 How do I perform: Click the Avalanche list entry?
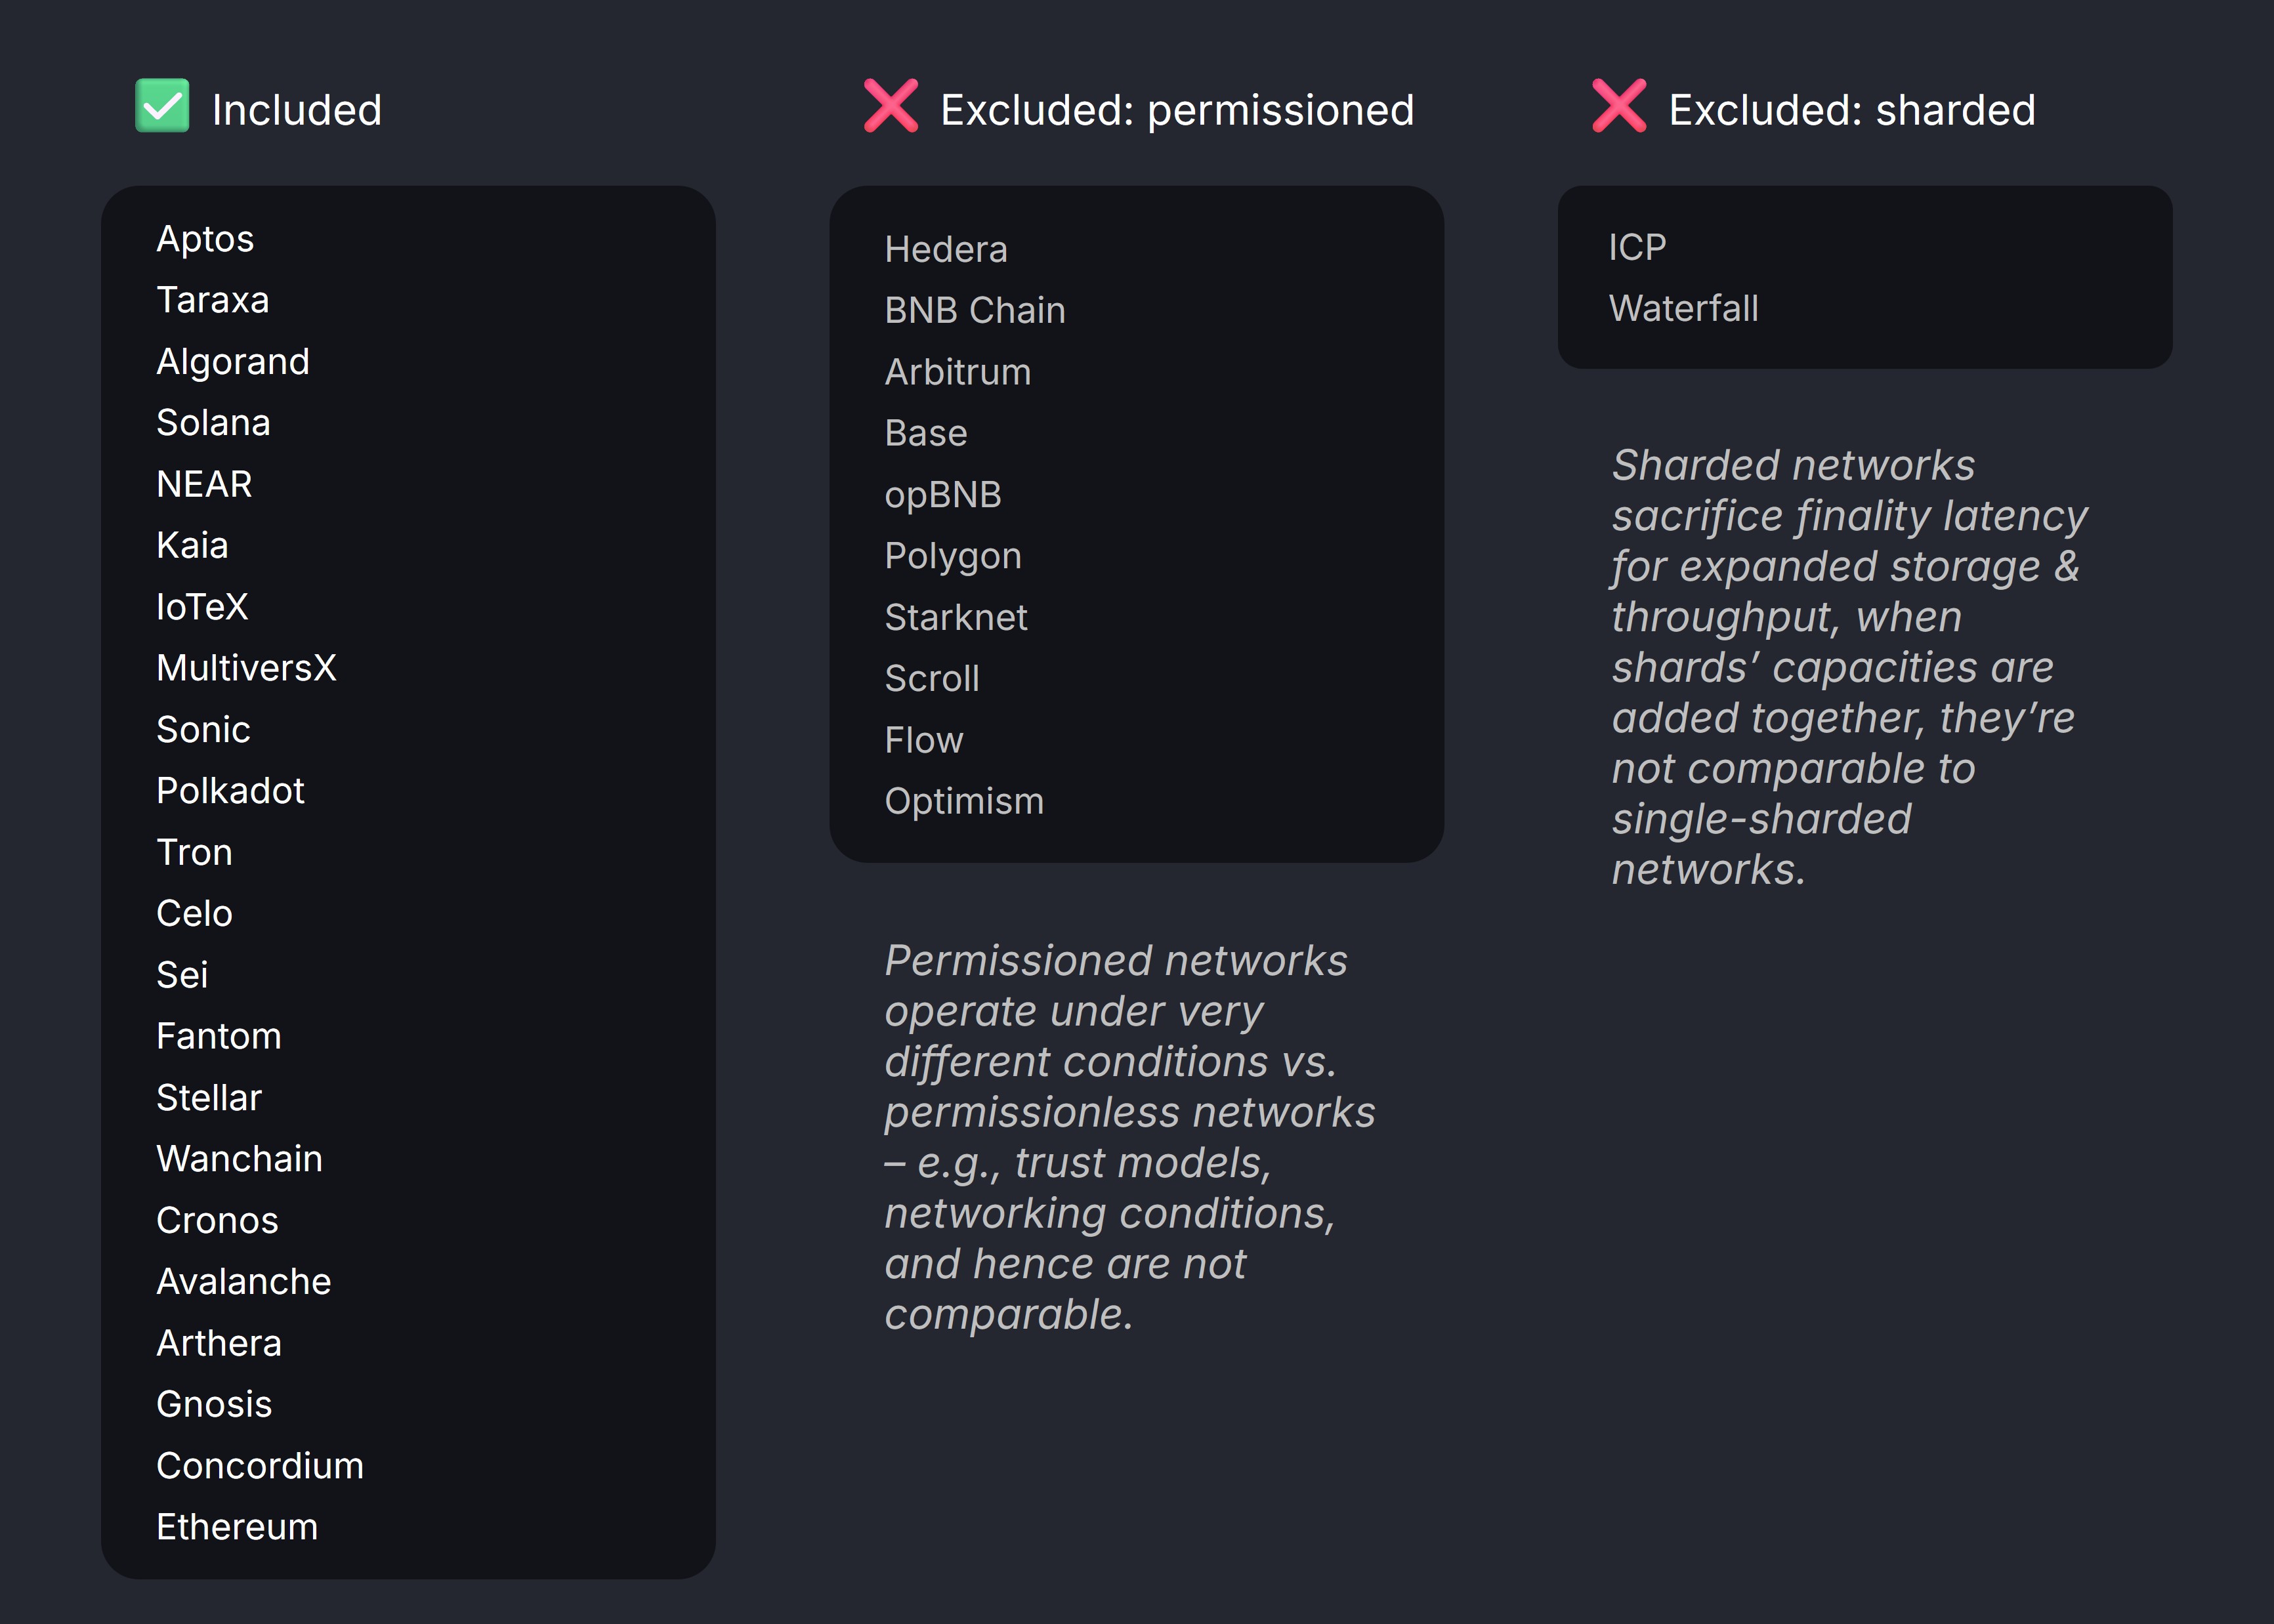coord(243,1282)
